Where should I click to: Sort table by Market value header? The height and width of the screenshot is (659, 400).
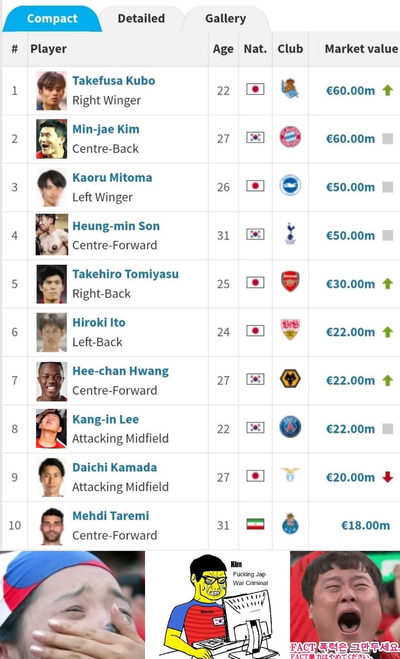click(x=361, y=49)
